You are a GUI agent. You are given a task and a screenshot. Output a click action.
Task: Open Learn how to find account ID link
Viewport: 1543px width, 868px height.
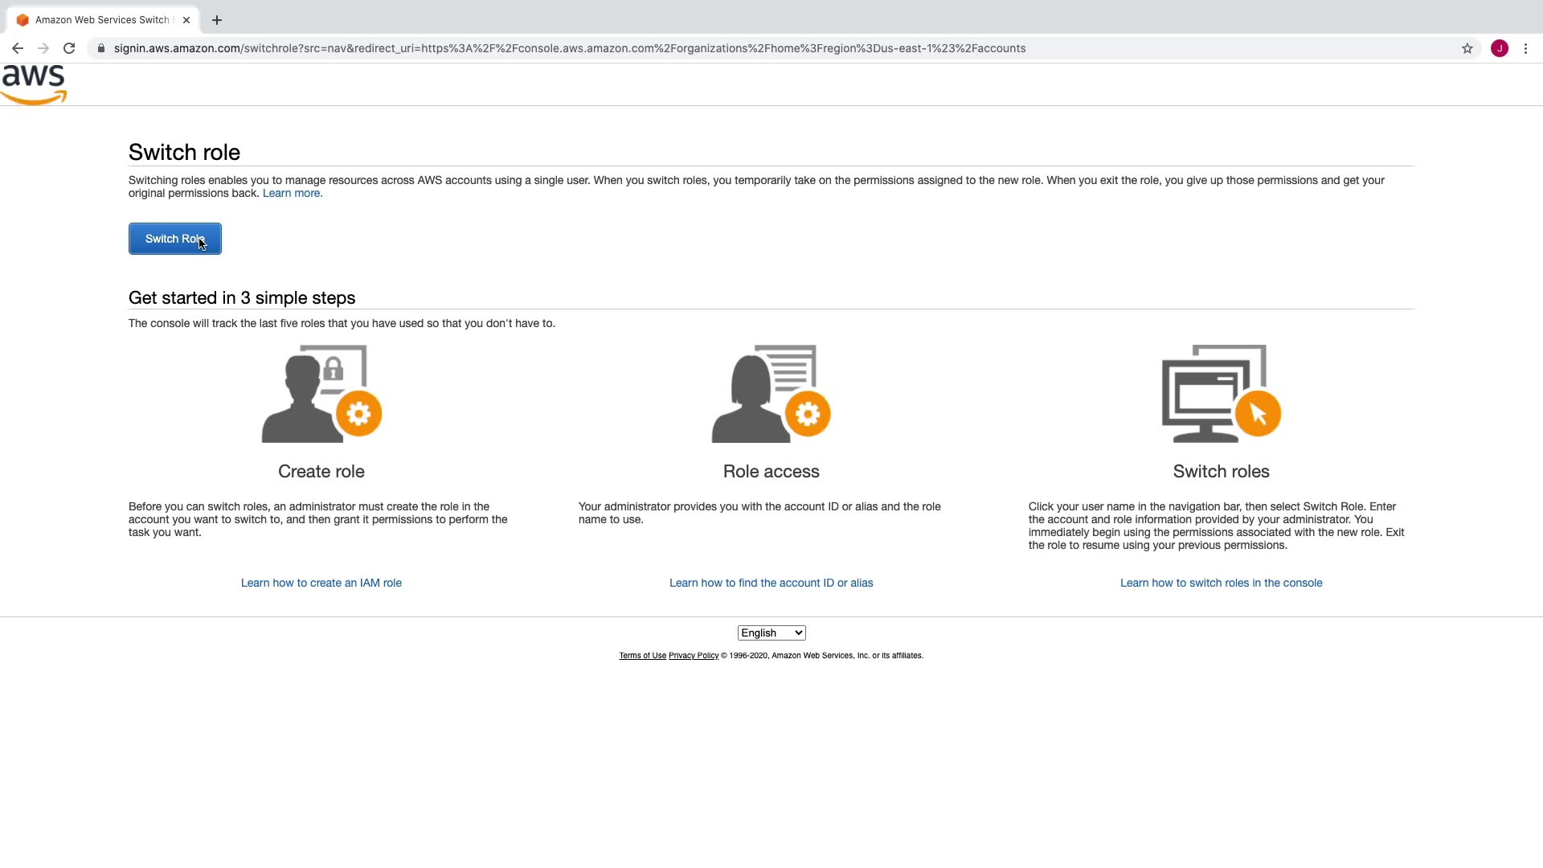coord(771,583)
